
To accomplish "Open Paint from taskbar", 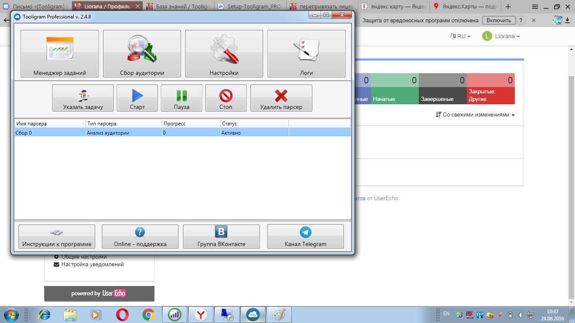I will tap(279, 315).
